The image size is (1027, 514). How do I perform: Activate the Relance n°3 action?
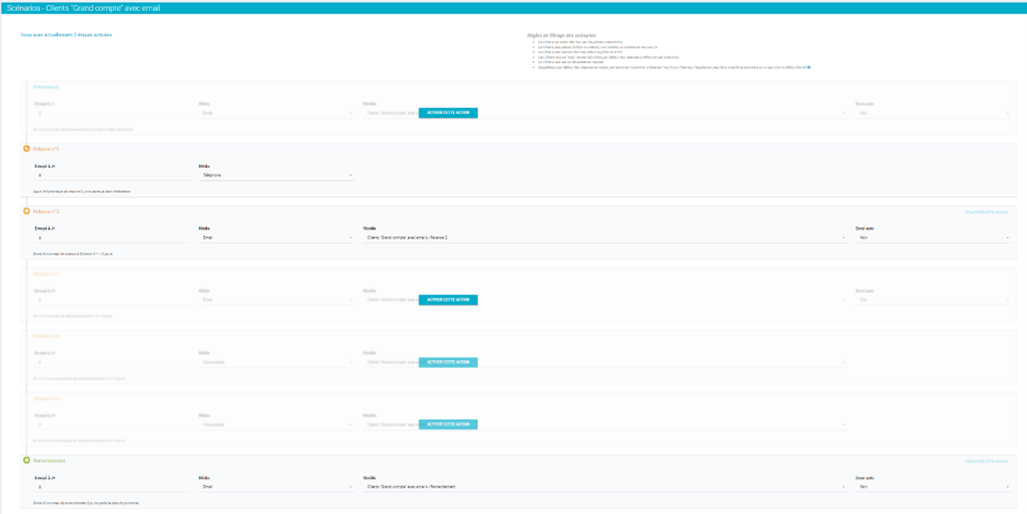pyautogui.click(x=448, y=299)
